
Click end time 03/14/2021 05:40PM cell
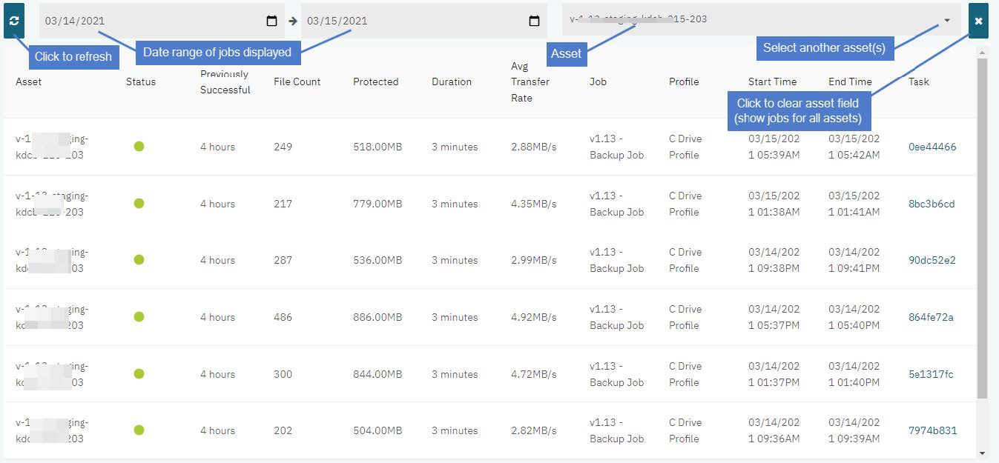click(x=854, y=317)
